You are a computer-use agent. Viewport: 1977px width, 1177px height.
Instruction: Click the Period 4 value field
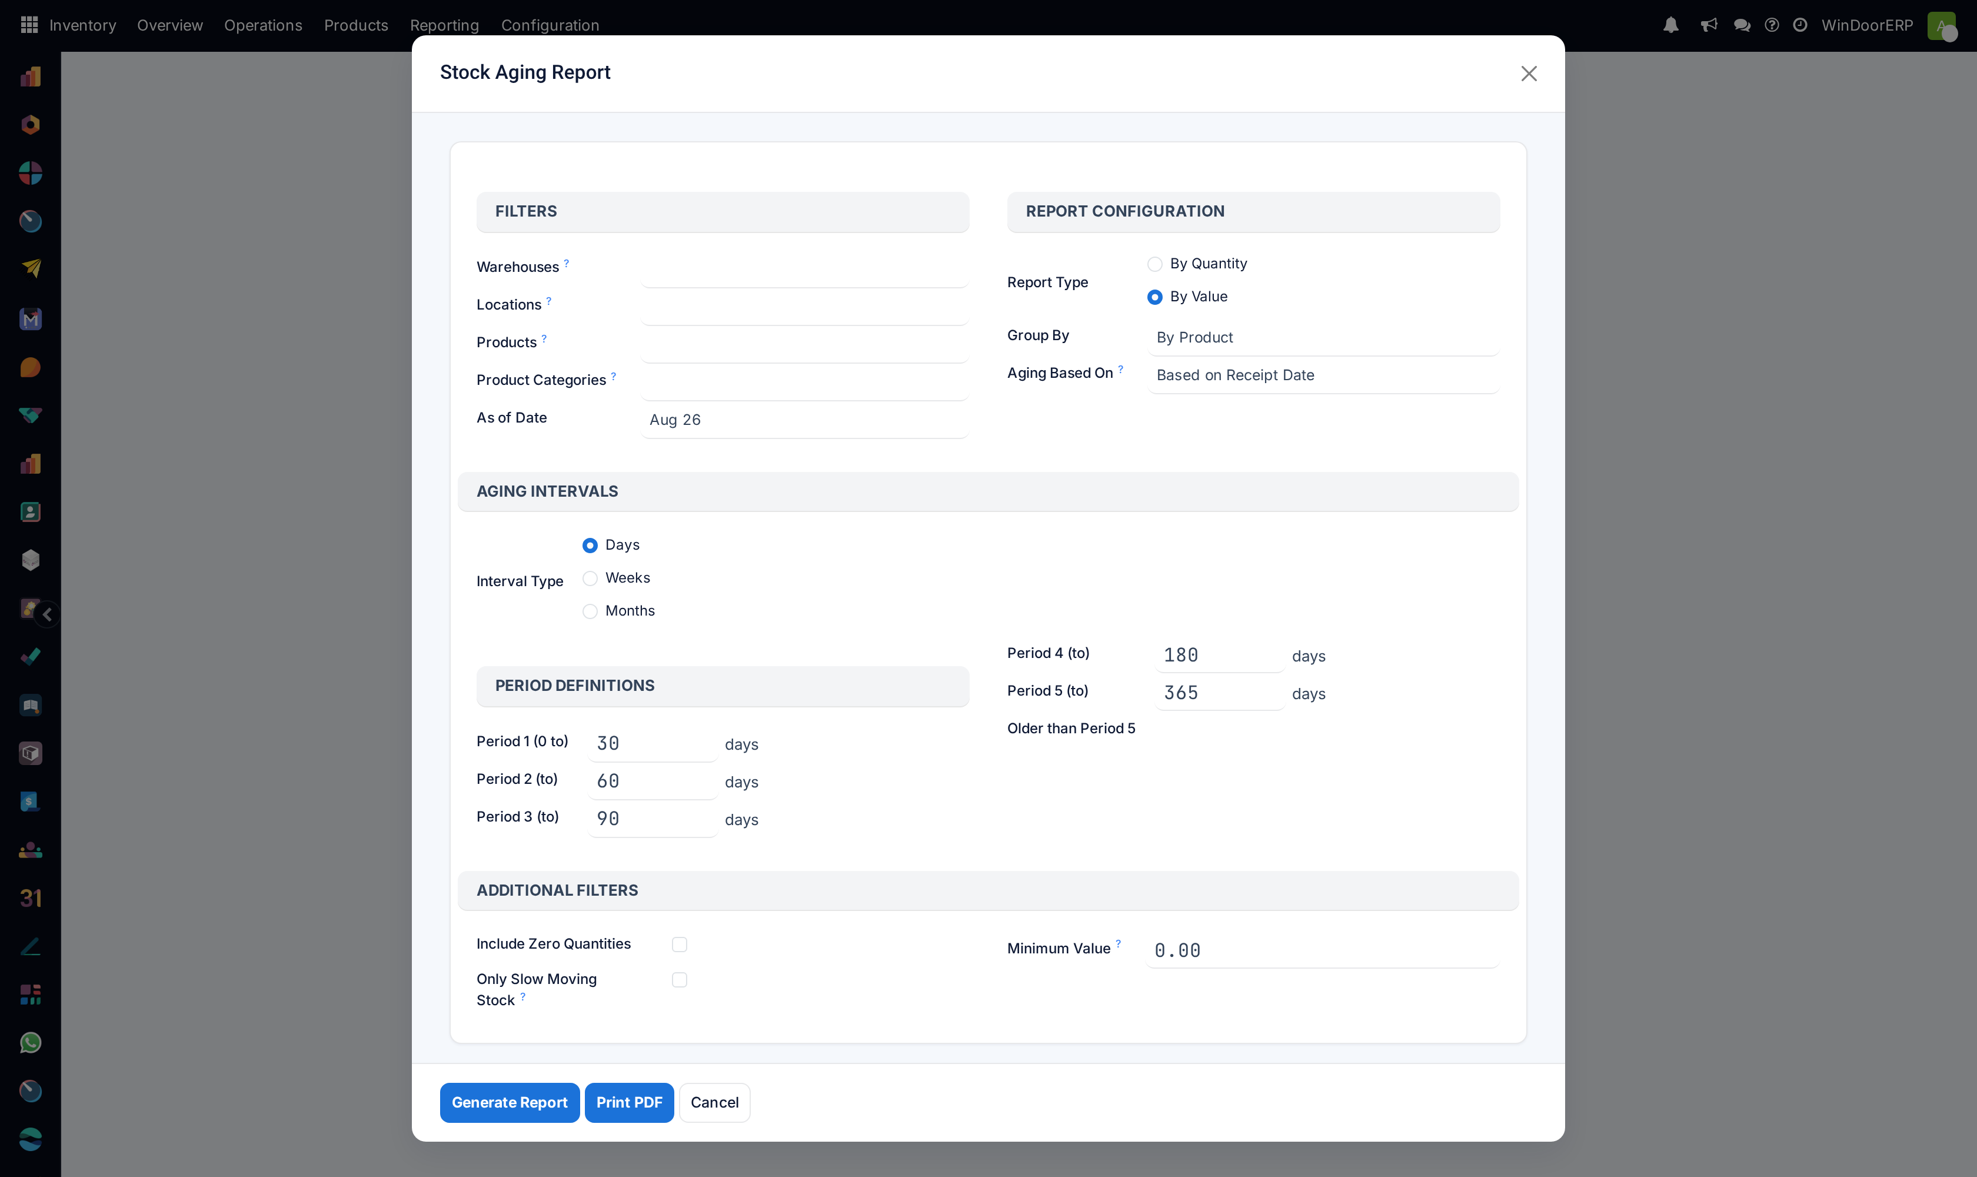(x=1220, y=655)
